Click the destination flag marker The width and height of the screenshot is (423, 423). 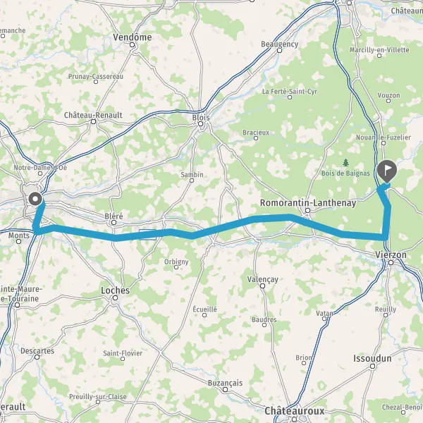coord(387,171)
